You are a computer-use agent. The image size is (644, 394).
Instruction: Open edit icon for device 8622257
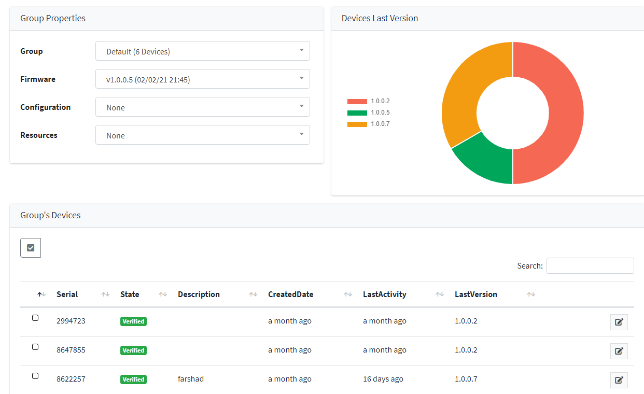point(619,380)
